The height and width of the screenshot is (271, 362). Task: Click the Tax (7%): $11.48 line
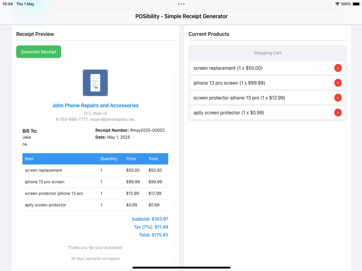pyautogui.click(x=151, y=227)
